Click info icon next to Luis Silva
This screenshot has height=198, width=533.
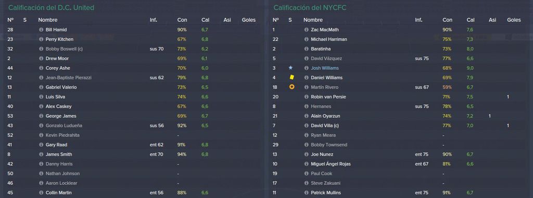(41, 96)
